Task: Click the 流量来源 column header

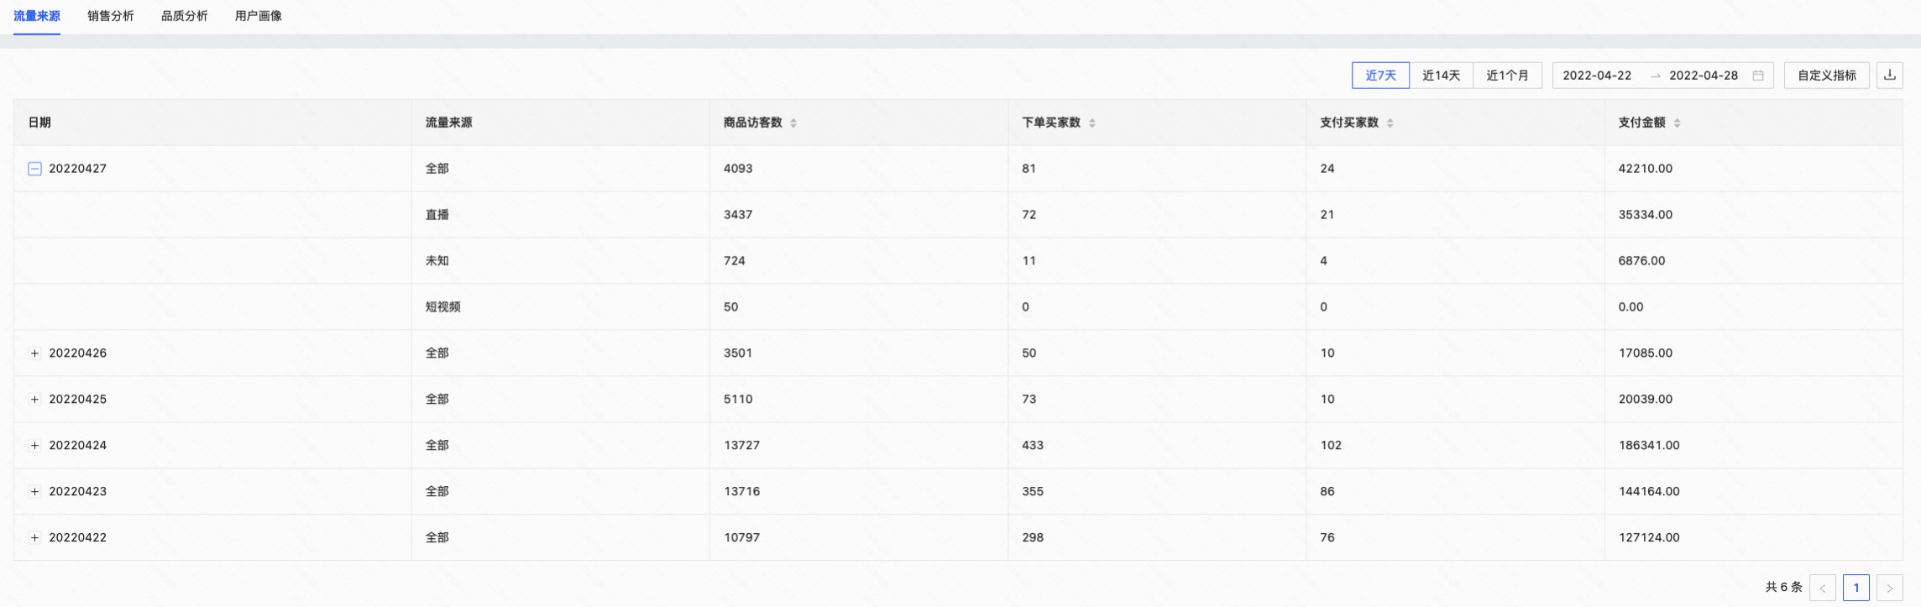Action: click(x=561, y=123)
